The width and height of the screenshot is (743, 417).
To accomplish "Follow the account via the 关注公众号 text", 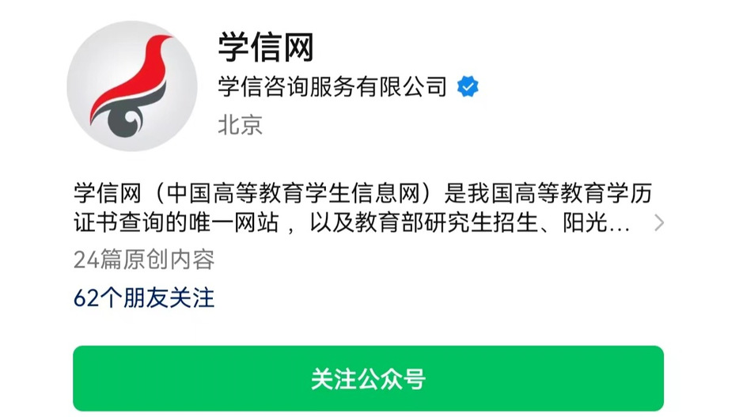I will coord(368,378).
